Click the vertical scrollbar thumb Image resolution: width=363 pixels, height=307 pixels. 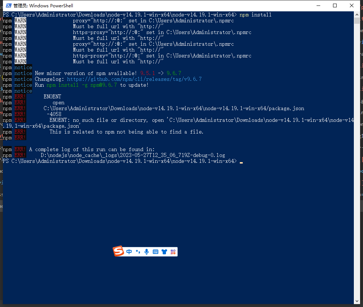click(357, 20)
